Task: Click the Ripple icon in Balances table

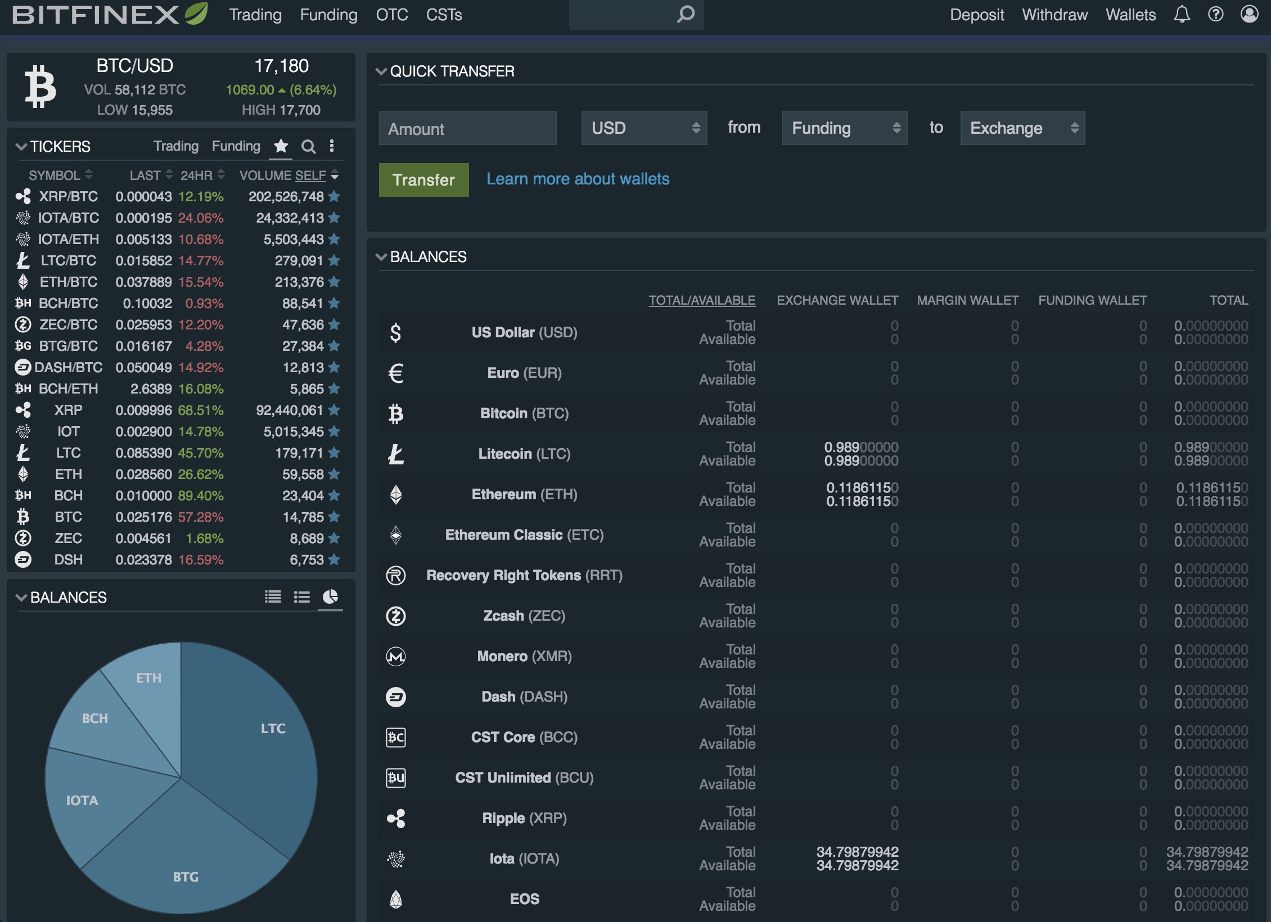Action: tap(396, 818)
